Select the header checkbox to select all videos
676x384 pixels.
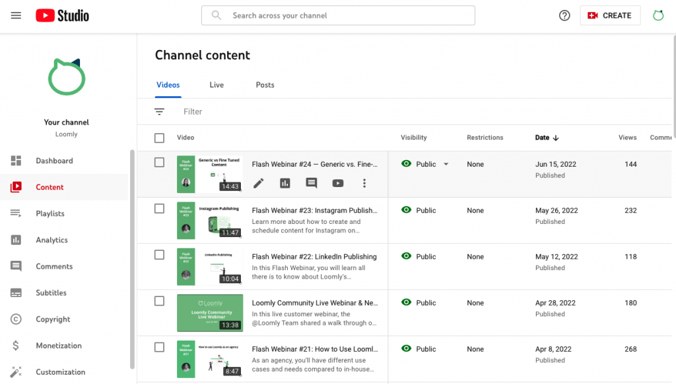click(x=159, y=138)
